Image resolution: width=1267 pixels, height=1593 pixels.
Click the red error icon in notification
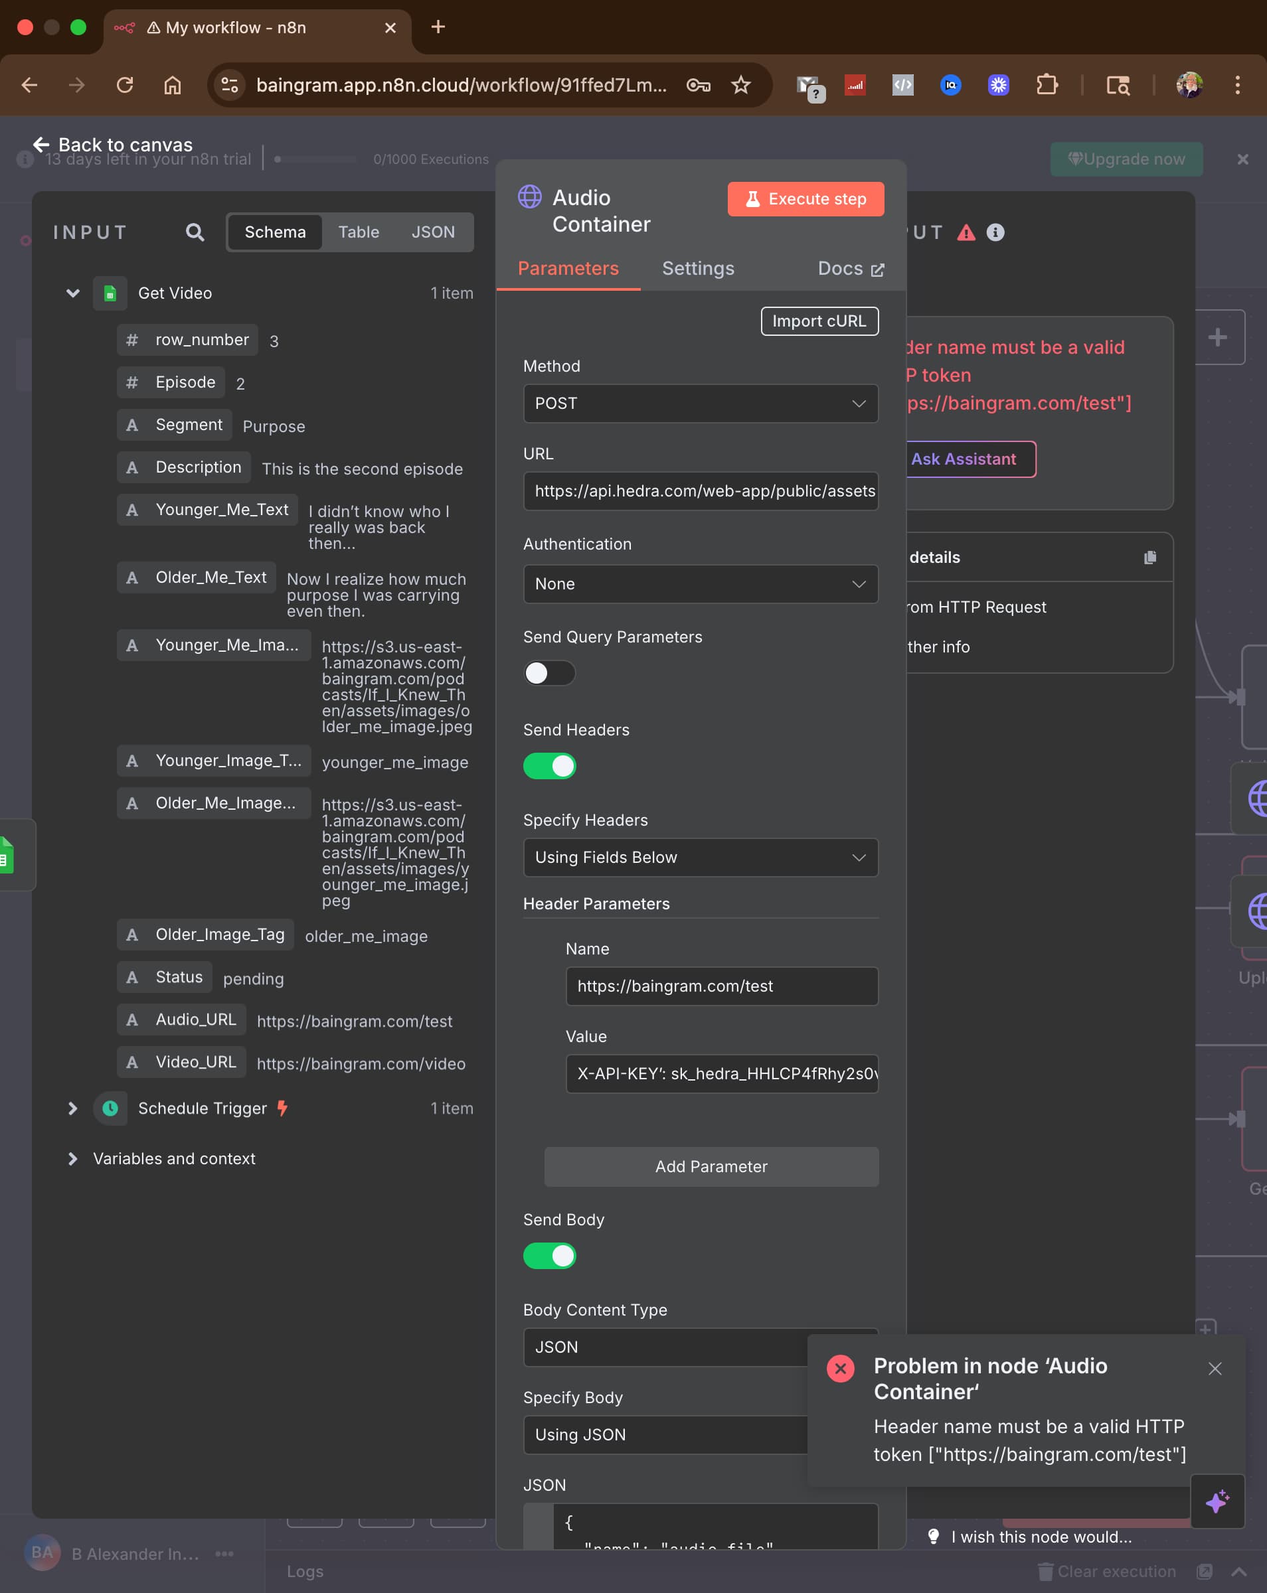click(x=841, y=1369)
